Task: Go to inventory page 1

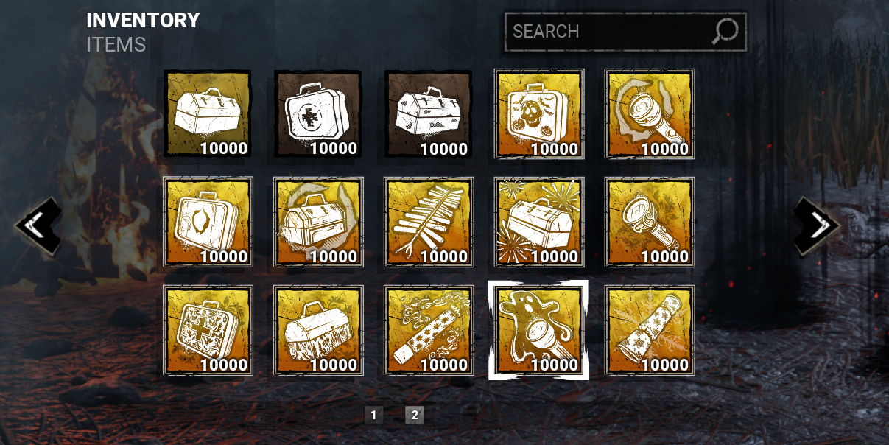Action: pos(373,416)
